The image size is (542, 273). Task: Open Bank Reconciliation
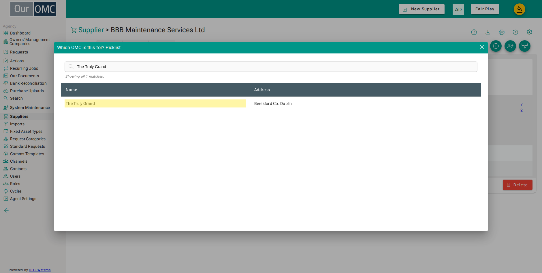tap(28, 83)
